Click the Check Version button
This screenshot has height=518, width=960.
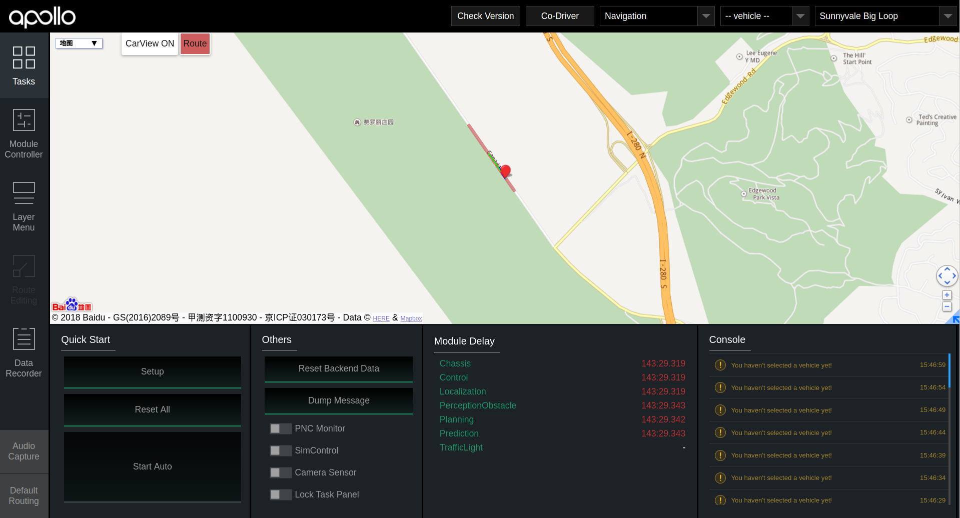485,16
